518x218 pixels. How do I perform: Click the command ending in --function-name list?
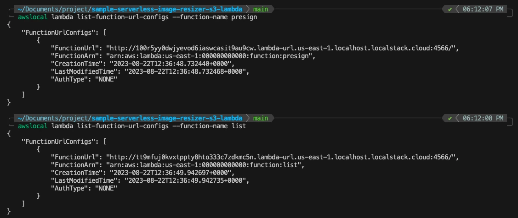point(132,126)
